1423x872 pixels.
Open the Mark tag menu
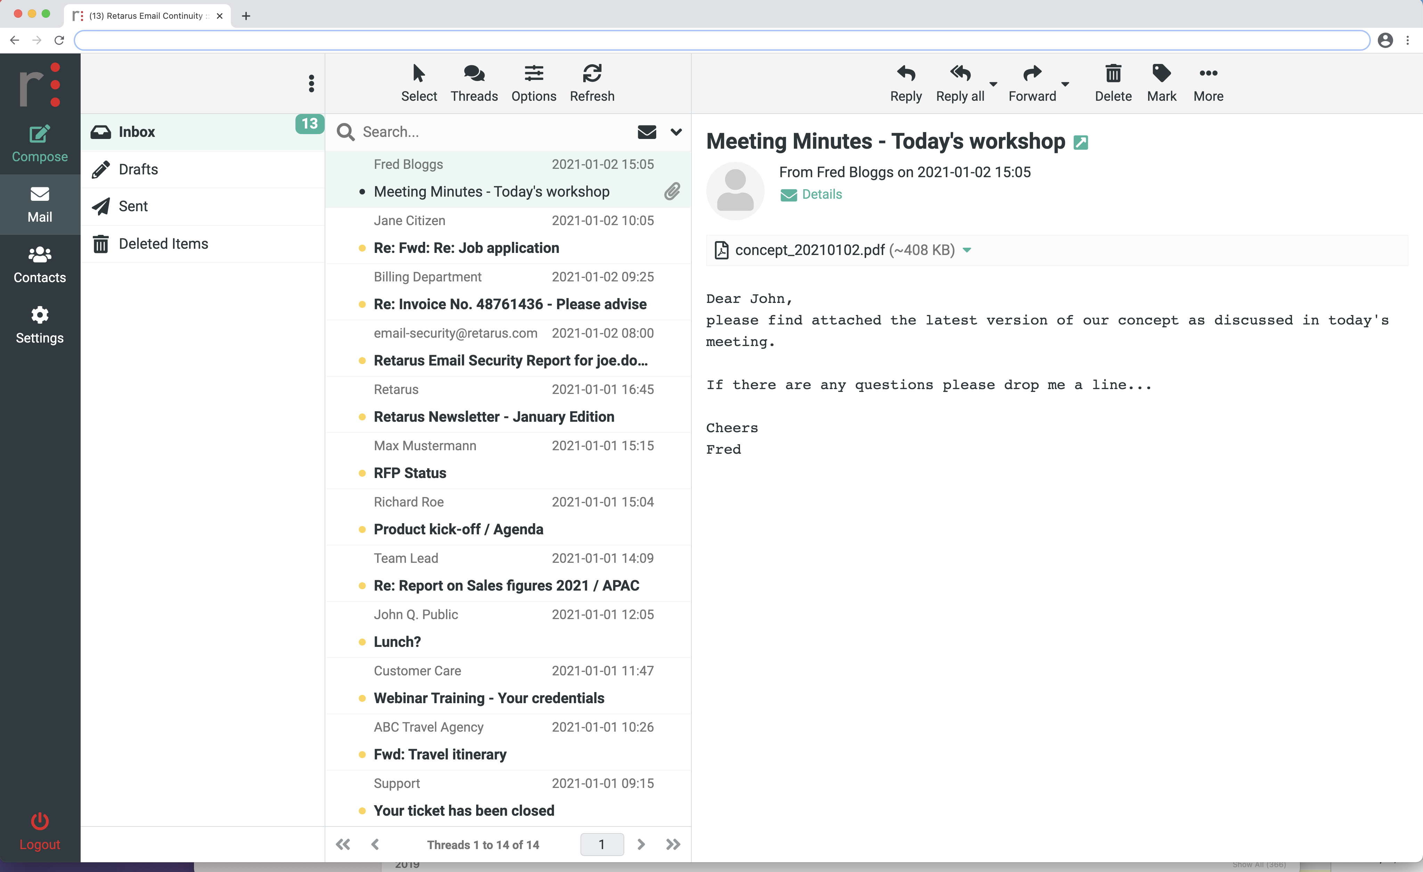[1161, 83]
